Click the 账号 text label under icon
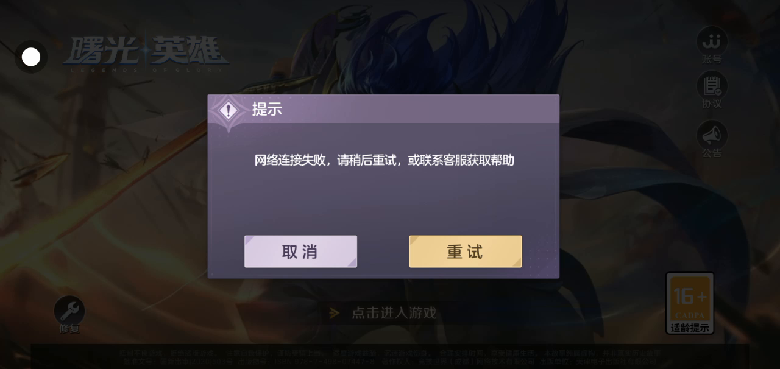 coord(712,59)
